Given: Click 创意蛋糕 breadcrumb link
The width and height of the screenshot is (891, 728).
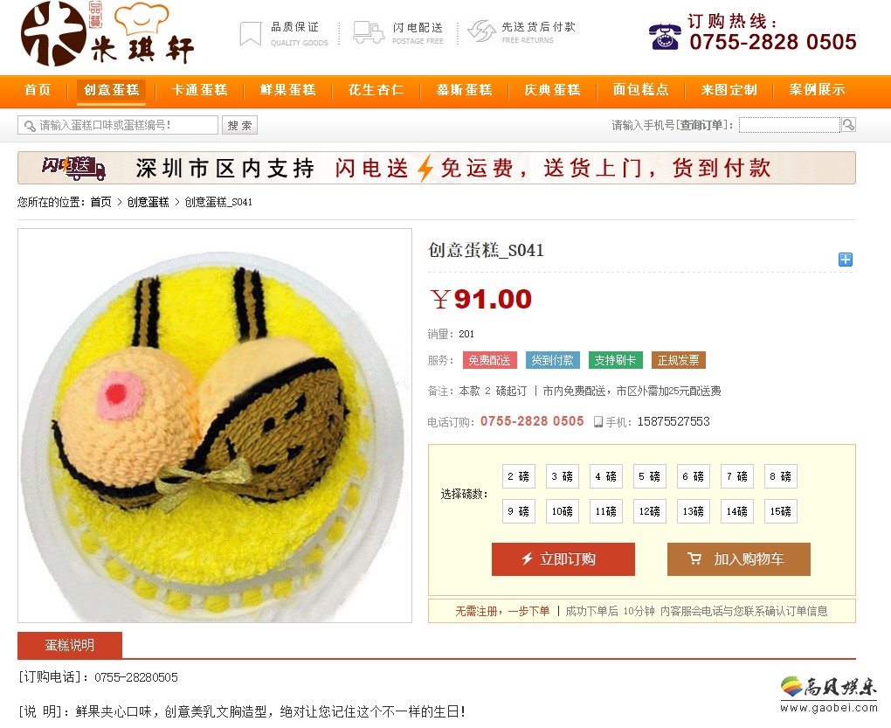Looking at the screenshot, I should [x=148, y=202].
